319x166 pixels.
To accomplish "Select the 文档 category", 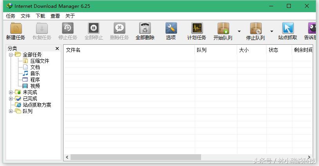I will (35, 67).
